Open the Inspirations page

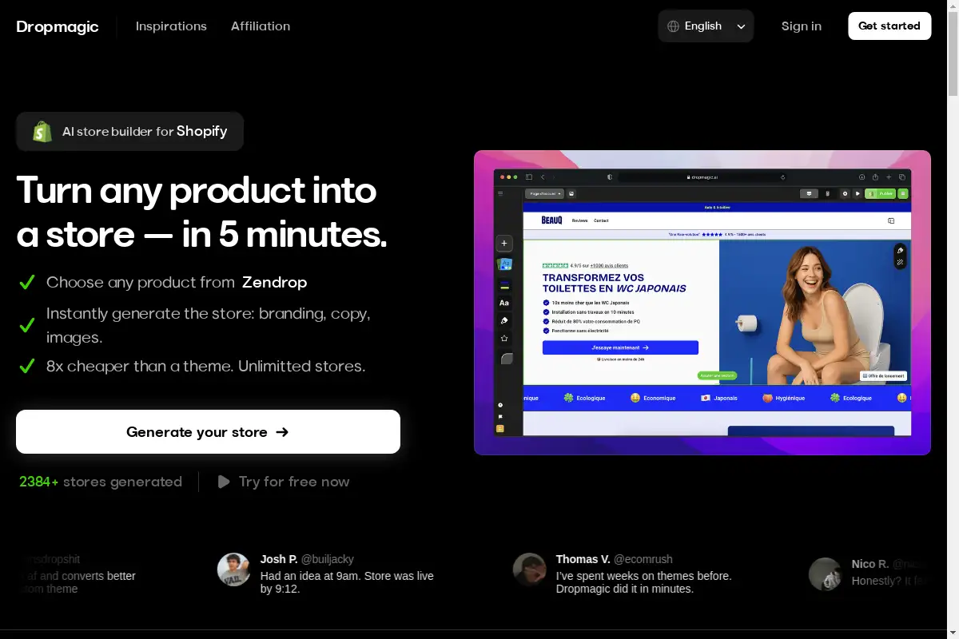coord(171,26)
